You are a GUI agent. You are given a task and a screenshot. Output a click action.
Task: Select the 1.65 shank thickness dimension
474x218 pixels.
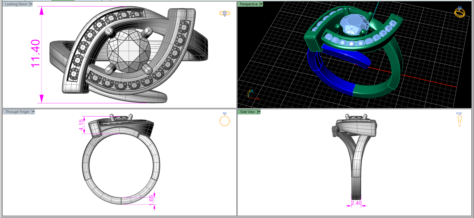pyautogui.click(x=151, y=200)
